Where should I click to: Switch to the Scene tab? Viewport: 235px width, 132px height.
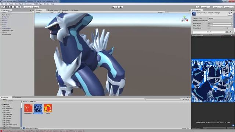click(40, 10)
